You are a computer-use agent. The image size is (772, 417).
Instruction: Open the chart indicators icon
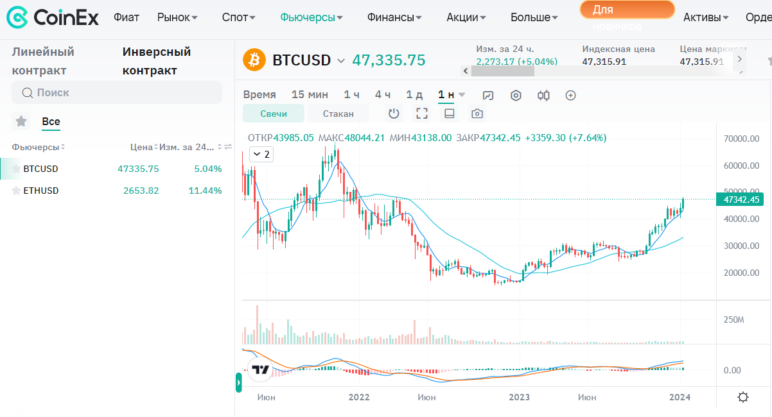tap(488, 96)
